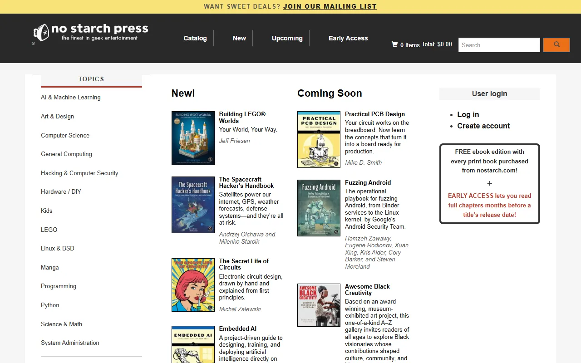Select the Linux & BSD topic
The height and width of the screenshot is (363, 581).
(58, 248)
